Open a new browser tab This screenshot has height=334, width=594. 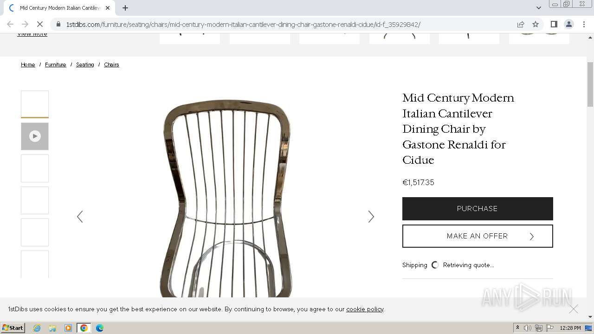(x=125, y=8)
